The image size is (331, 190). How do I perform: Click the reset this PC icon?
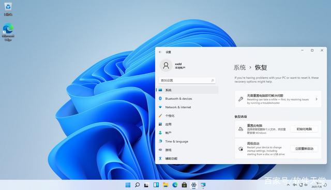pos(240,129)
